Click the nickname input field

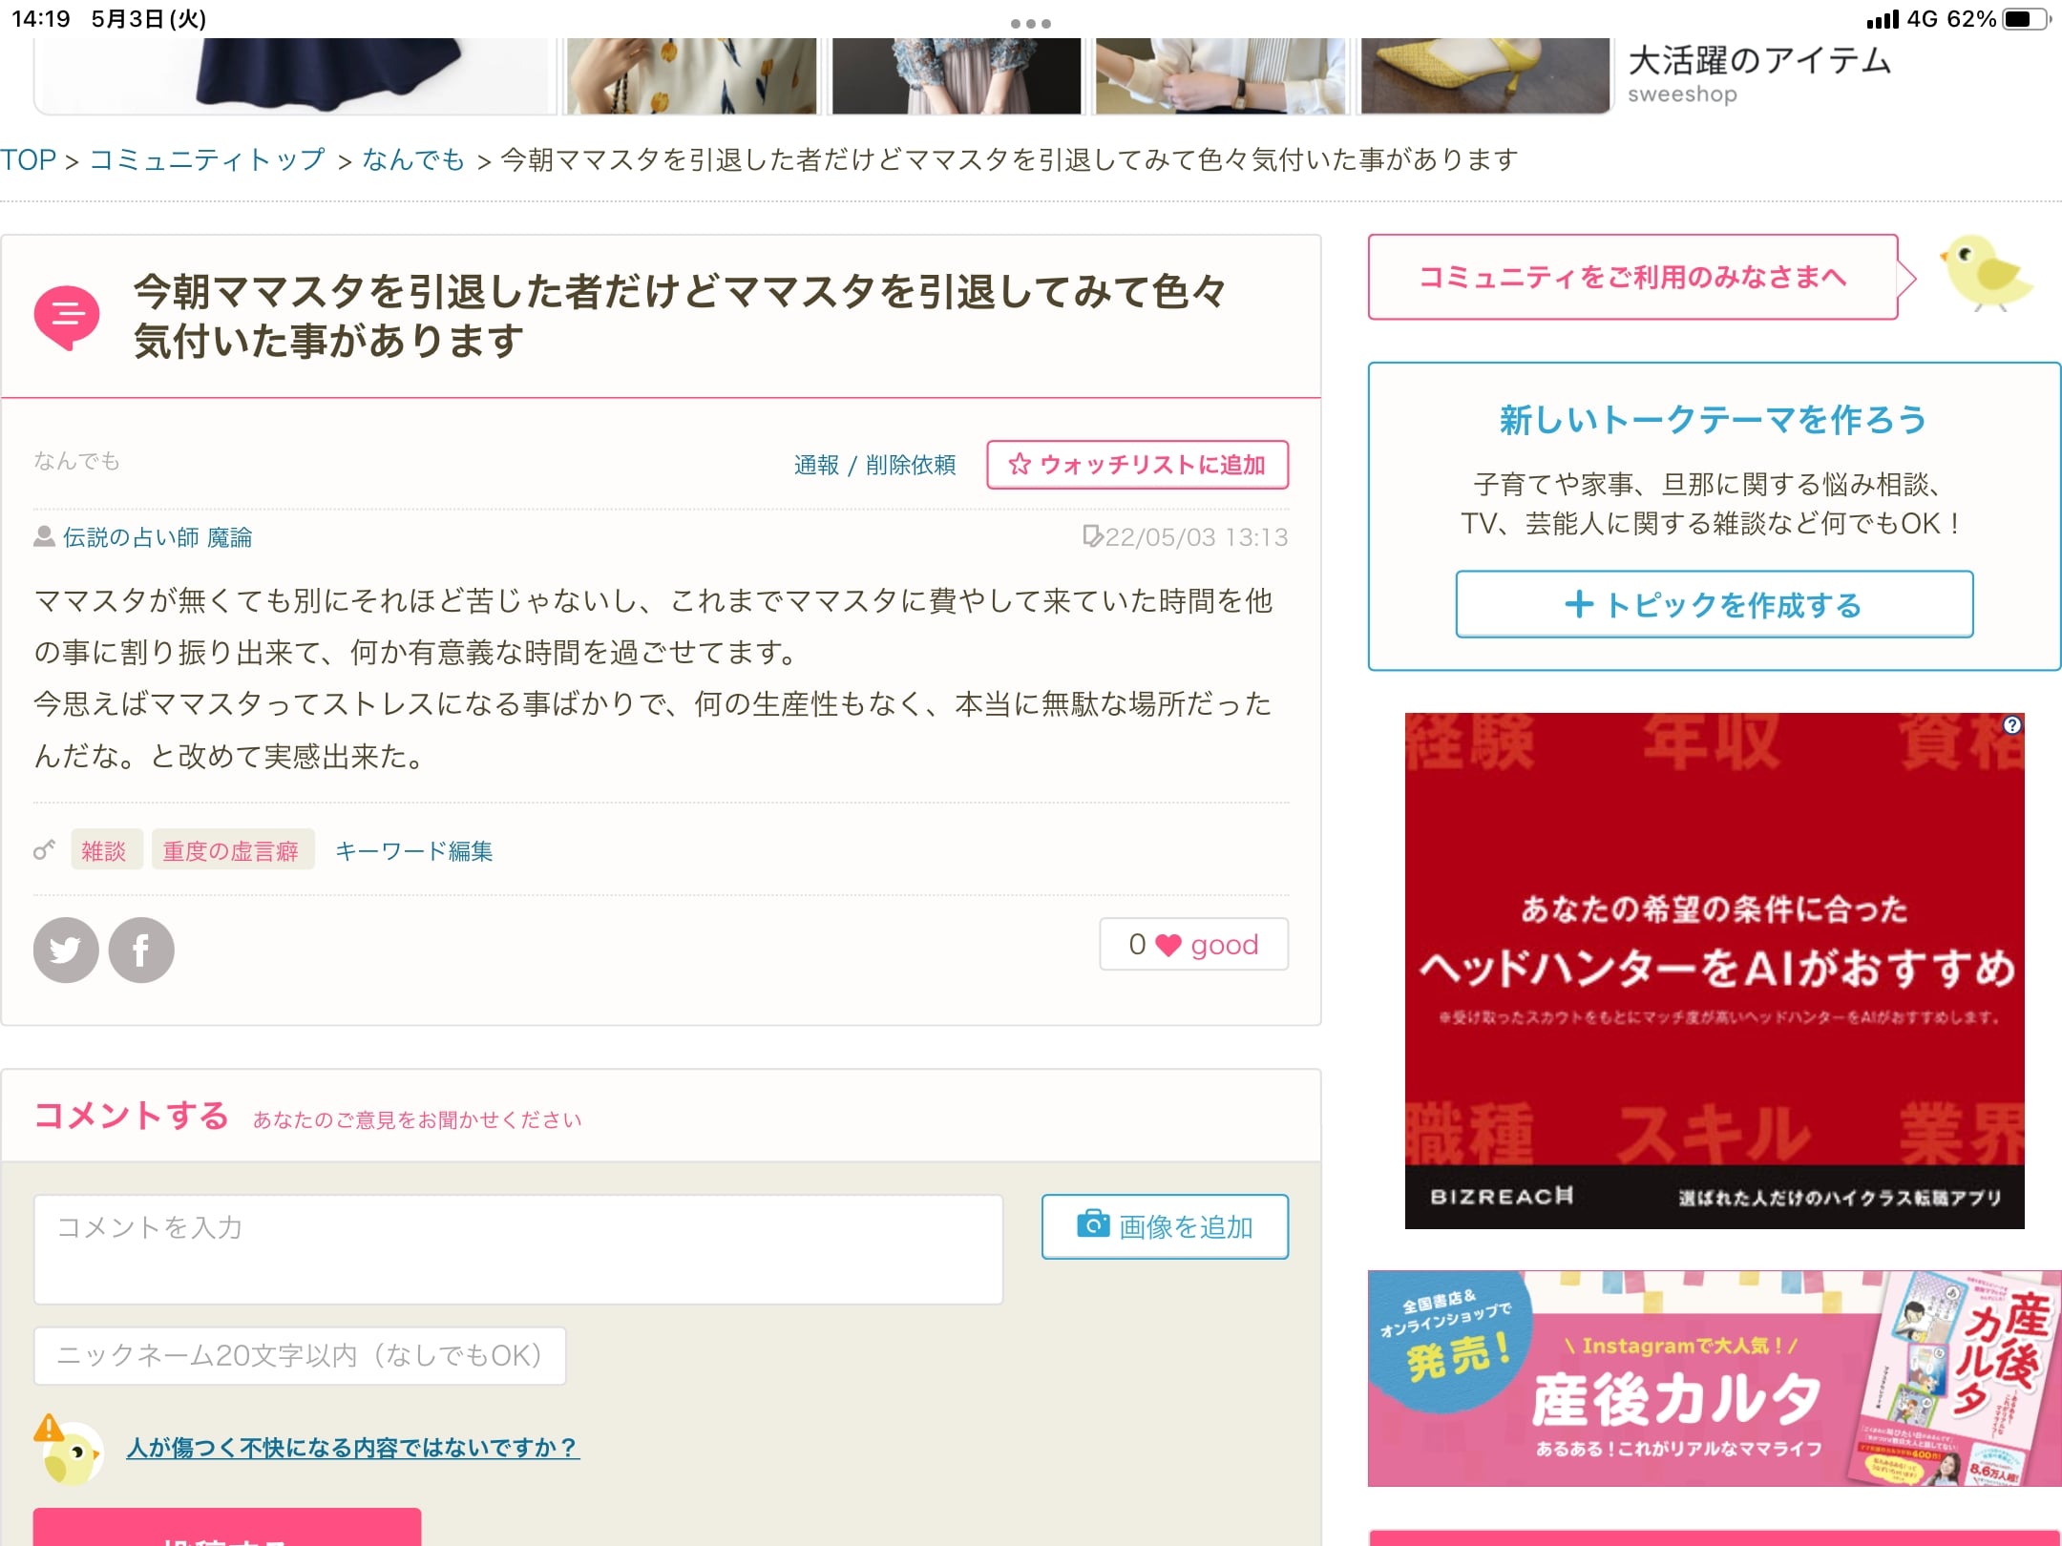click(x=300, y=1355)
